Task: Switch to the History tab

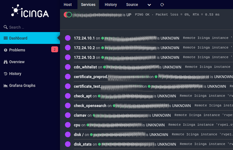Action: point(111,5)
